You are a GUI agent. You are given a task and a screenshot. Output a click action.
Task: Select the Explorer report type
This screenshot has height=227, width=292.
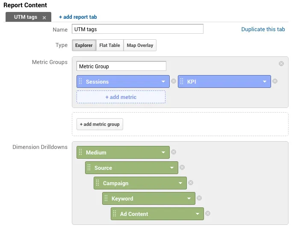click(x=84, y=45)
